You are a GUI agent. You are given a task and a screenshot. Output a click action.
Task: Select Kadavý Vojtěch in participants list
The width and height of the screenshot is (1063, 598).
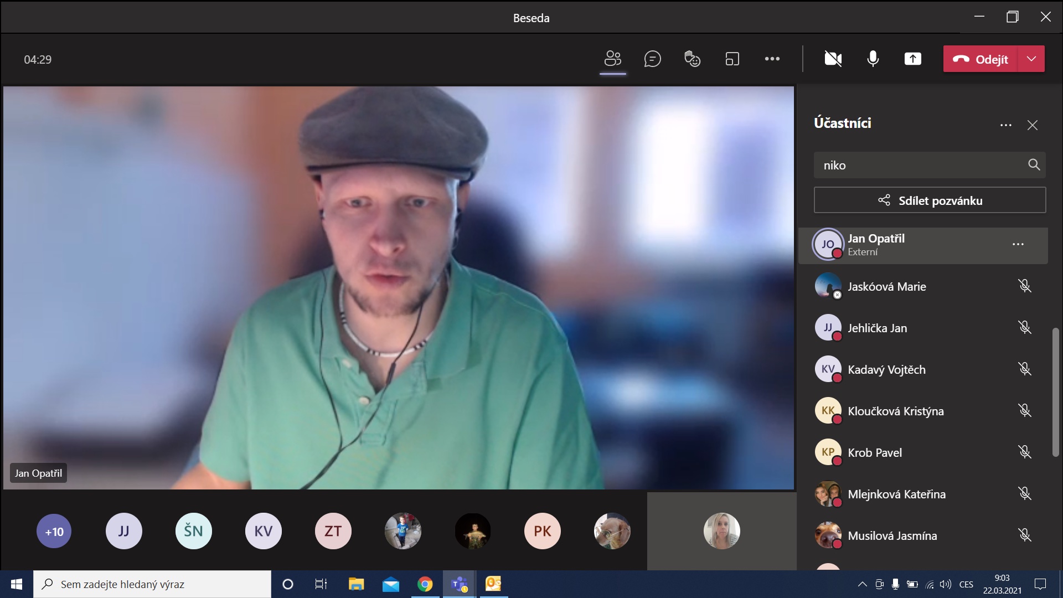[x=886, y=369]
